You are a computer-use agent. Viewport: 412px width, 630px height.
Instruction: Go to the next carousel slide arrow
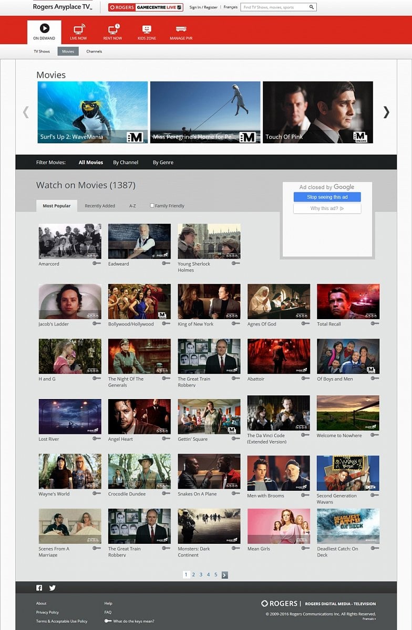click(x=386, y=112)
